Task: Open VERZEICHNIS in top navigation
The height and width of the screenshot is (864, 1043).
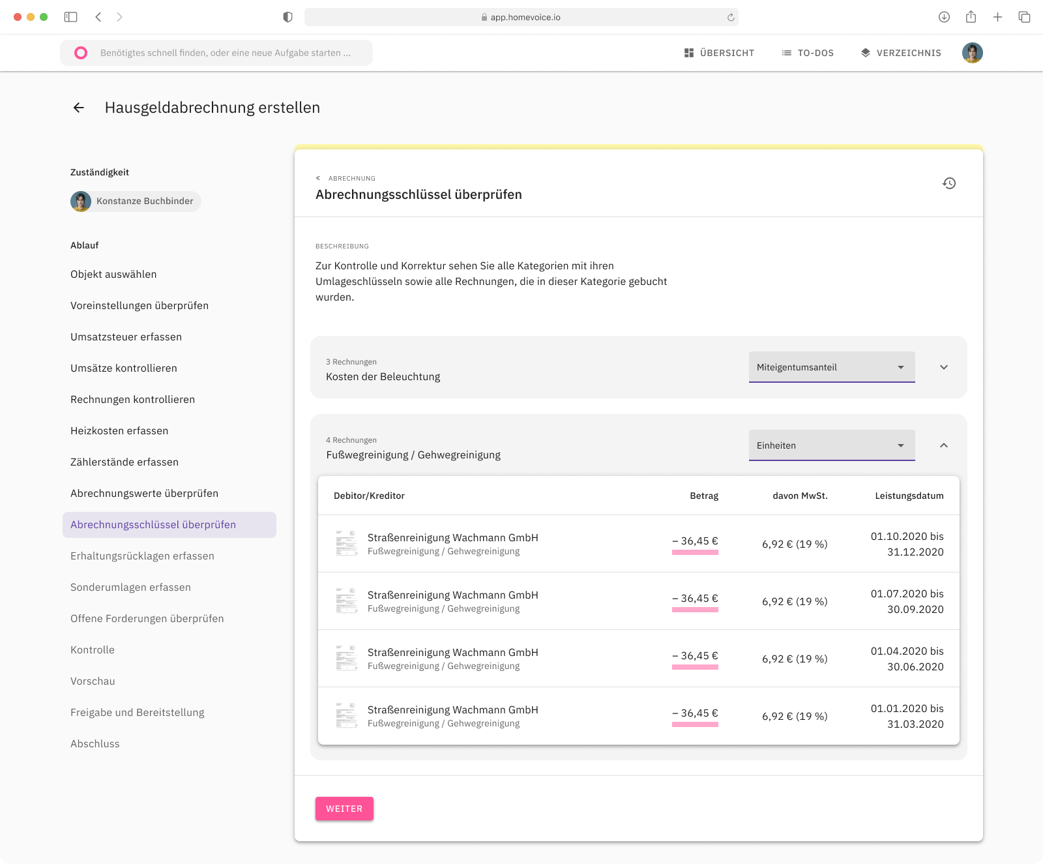Action: (x=901, y=53)
